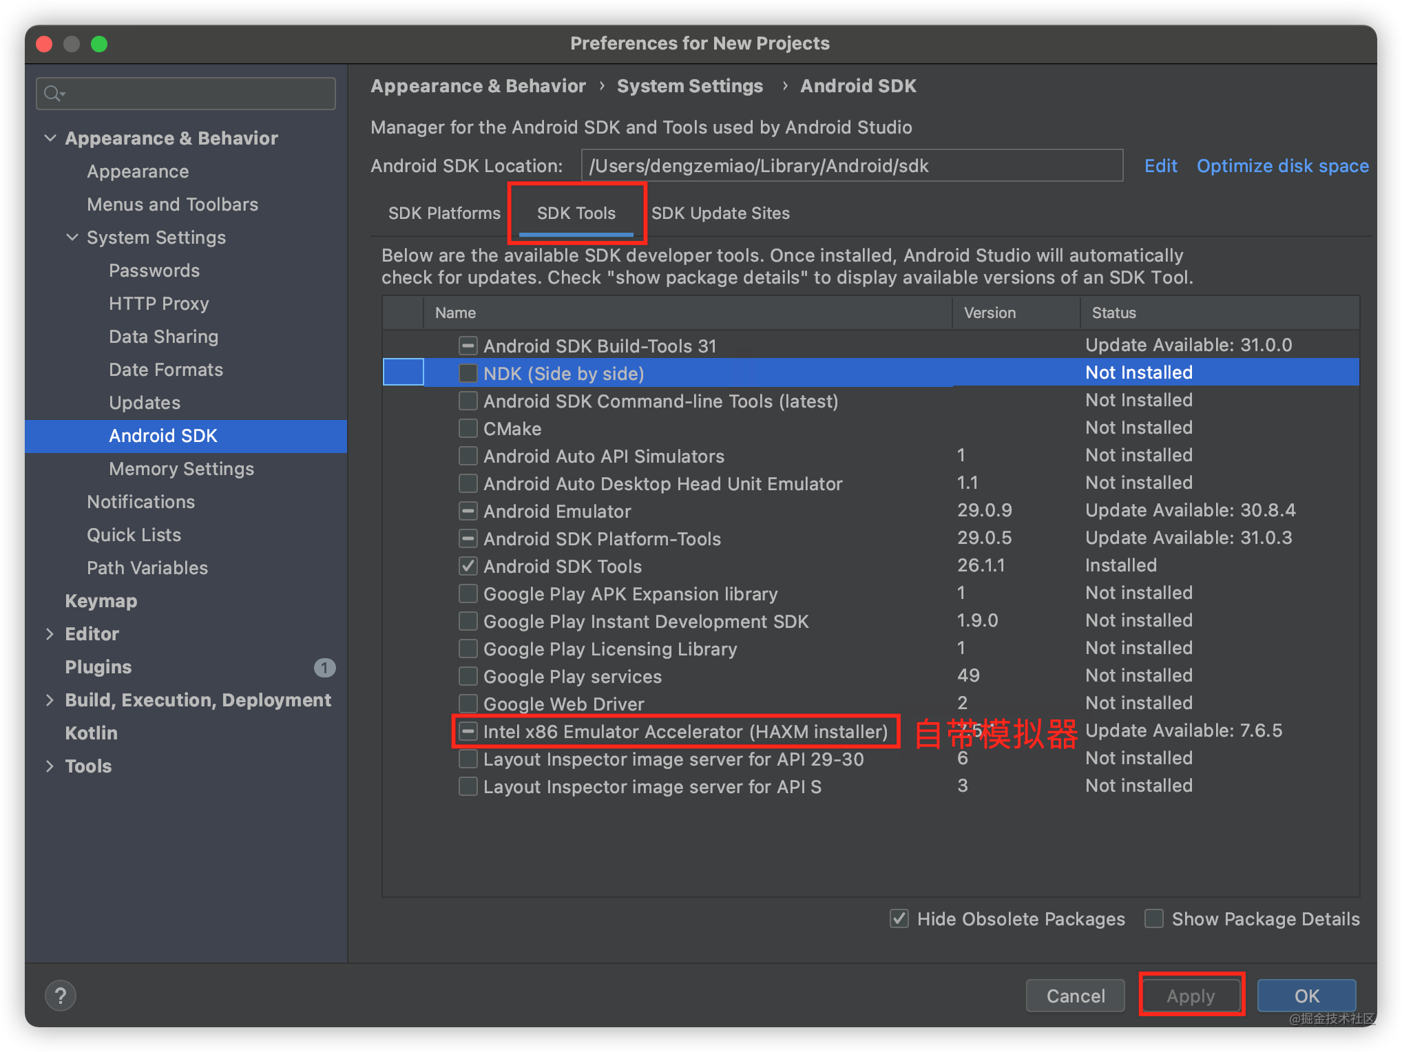The width and height of the screenshot is (1402, 1052).
Task: Check the CMake package checkbox
Action: point(468,428)
